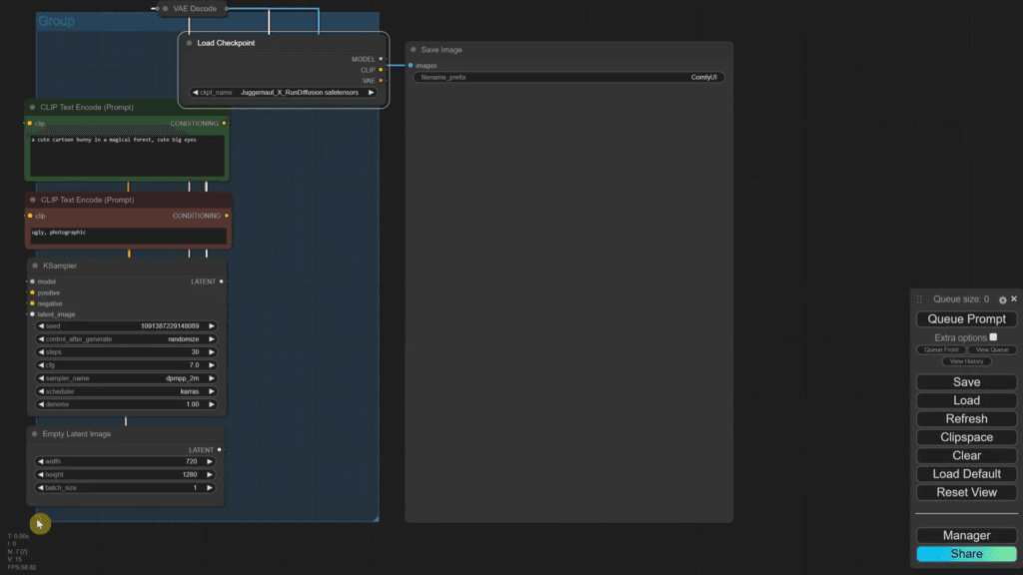Select the Group title label
This screenshot has width=1023, height=575.
56,21
